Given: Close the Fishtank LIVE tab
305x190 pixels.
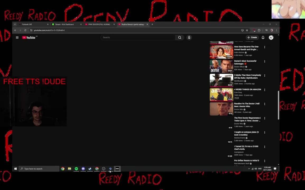Looking at the screenshot, I should tap(48, 24).
